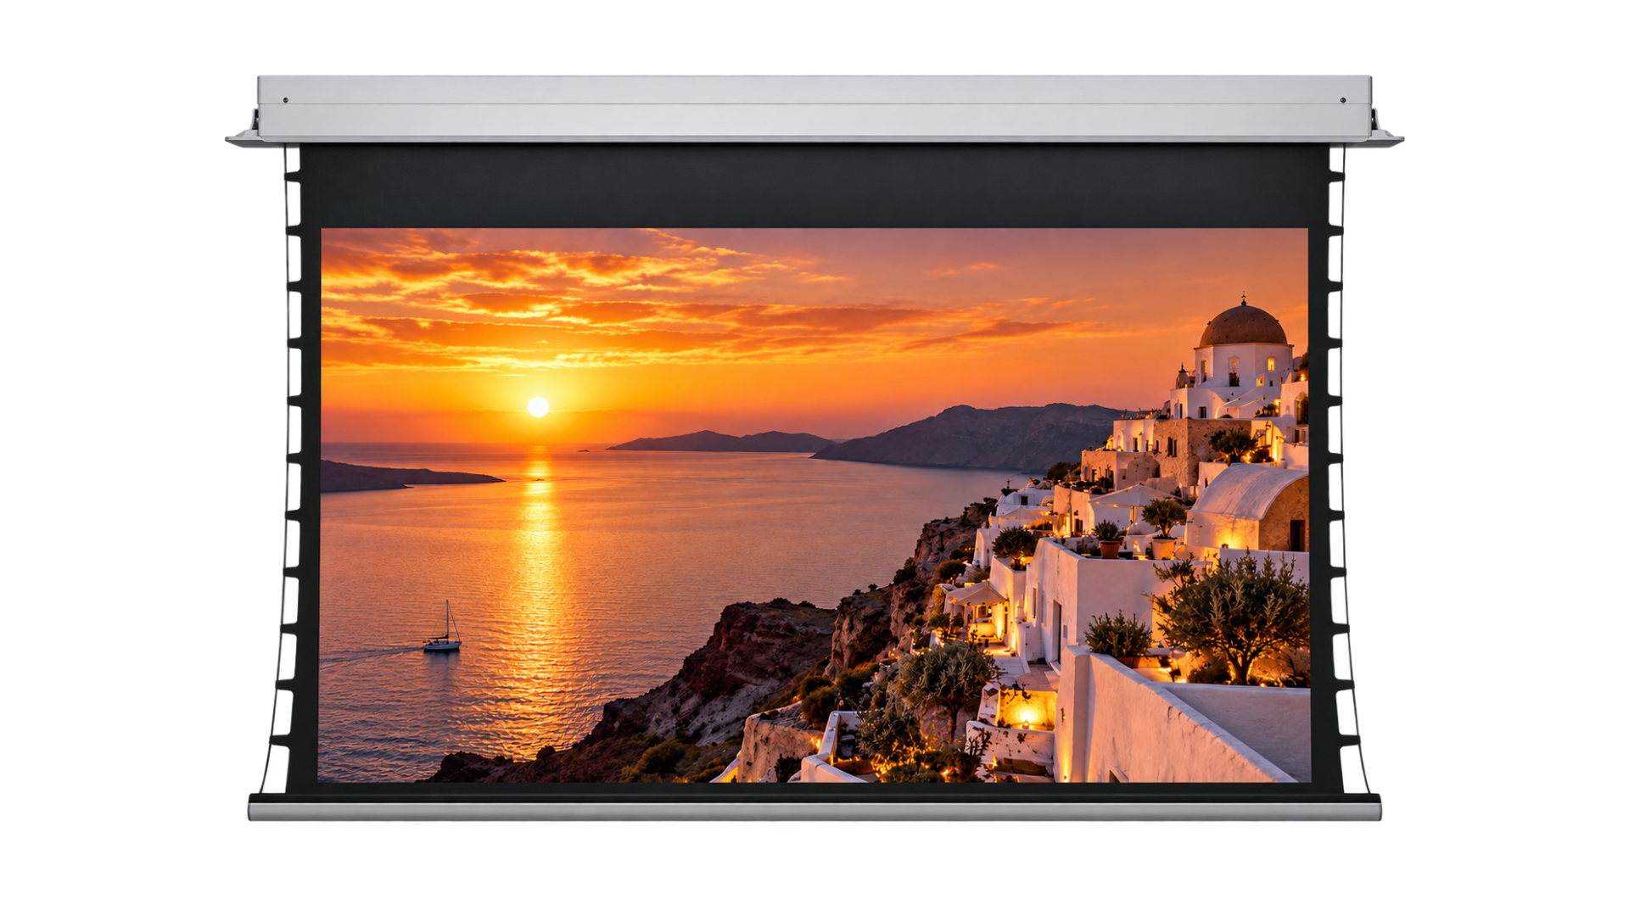Click the silver bottom weight bar
Viewport: 1629px width, 916px height.
click(814, 810)
